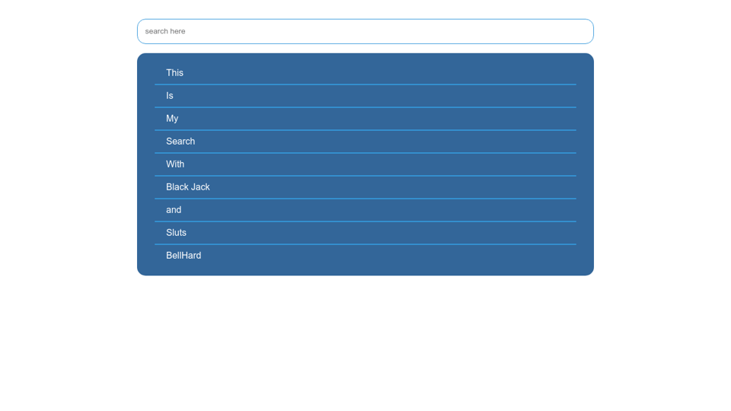This screenshot has width=731, height=411.
Task: Select the "Black Jack" result
Action: tap(188, 187)
